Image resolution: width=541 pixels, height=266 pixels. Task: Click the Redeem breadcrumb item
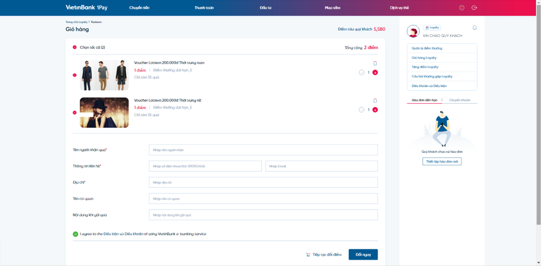pos(96,22)
